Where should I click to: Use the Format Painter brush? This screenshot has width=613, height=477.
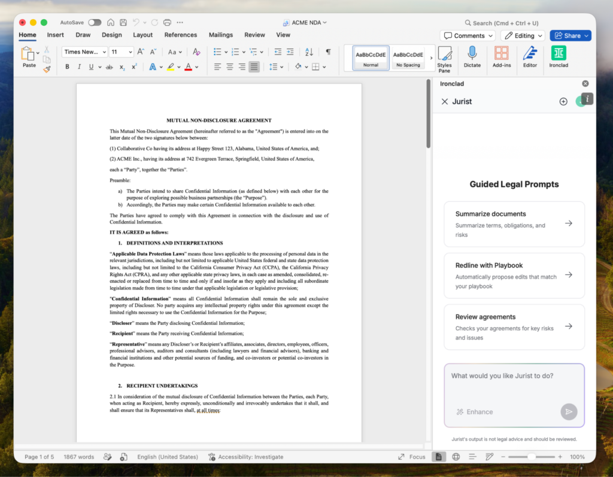tap(47, 70)
